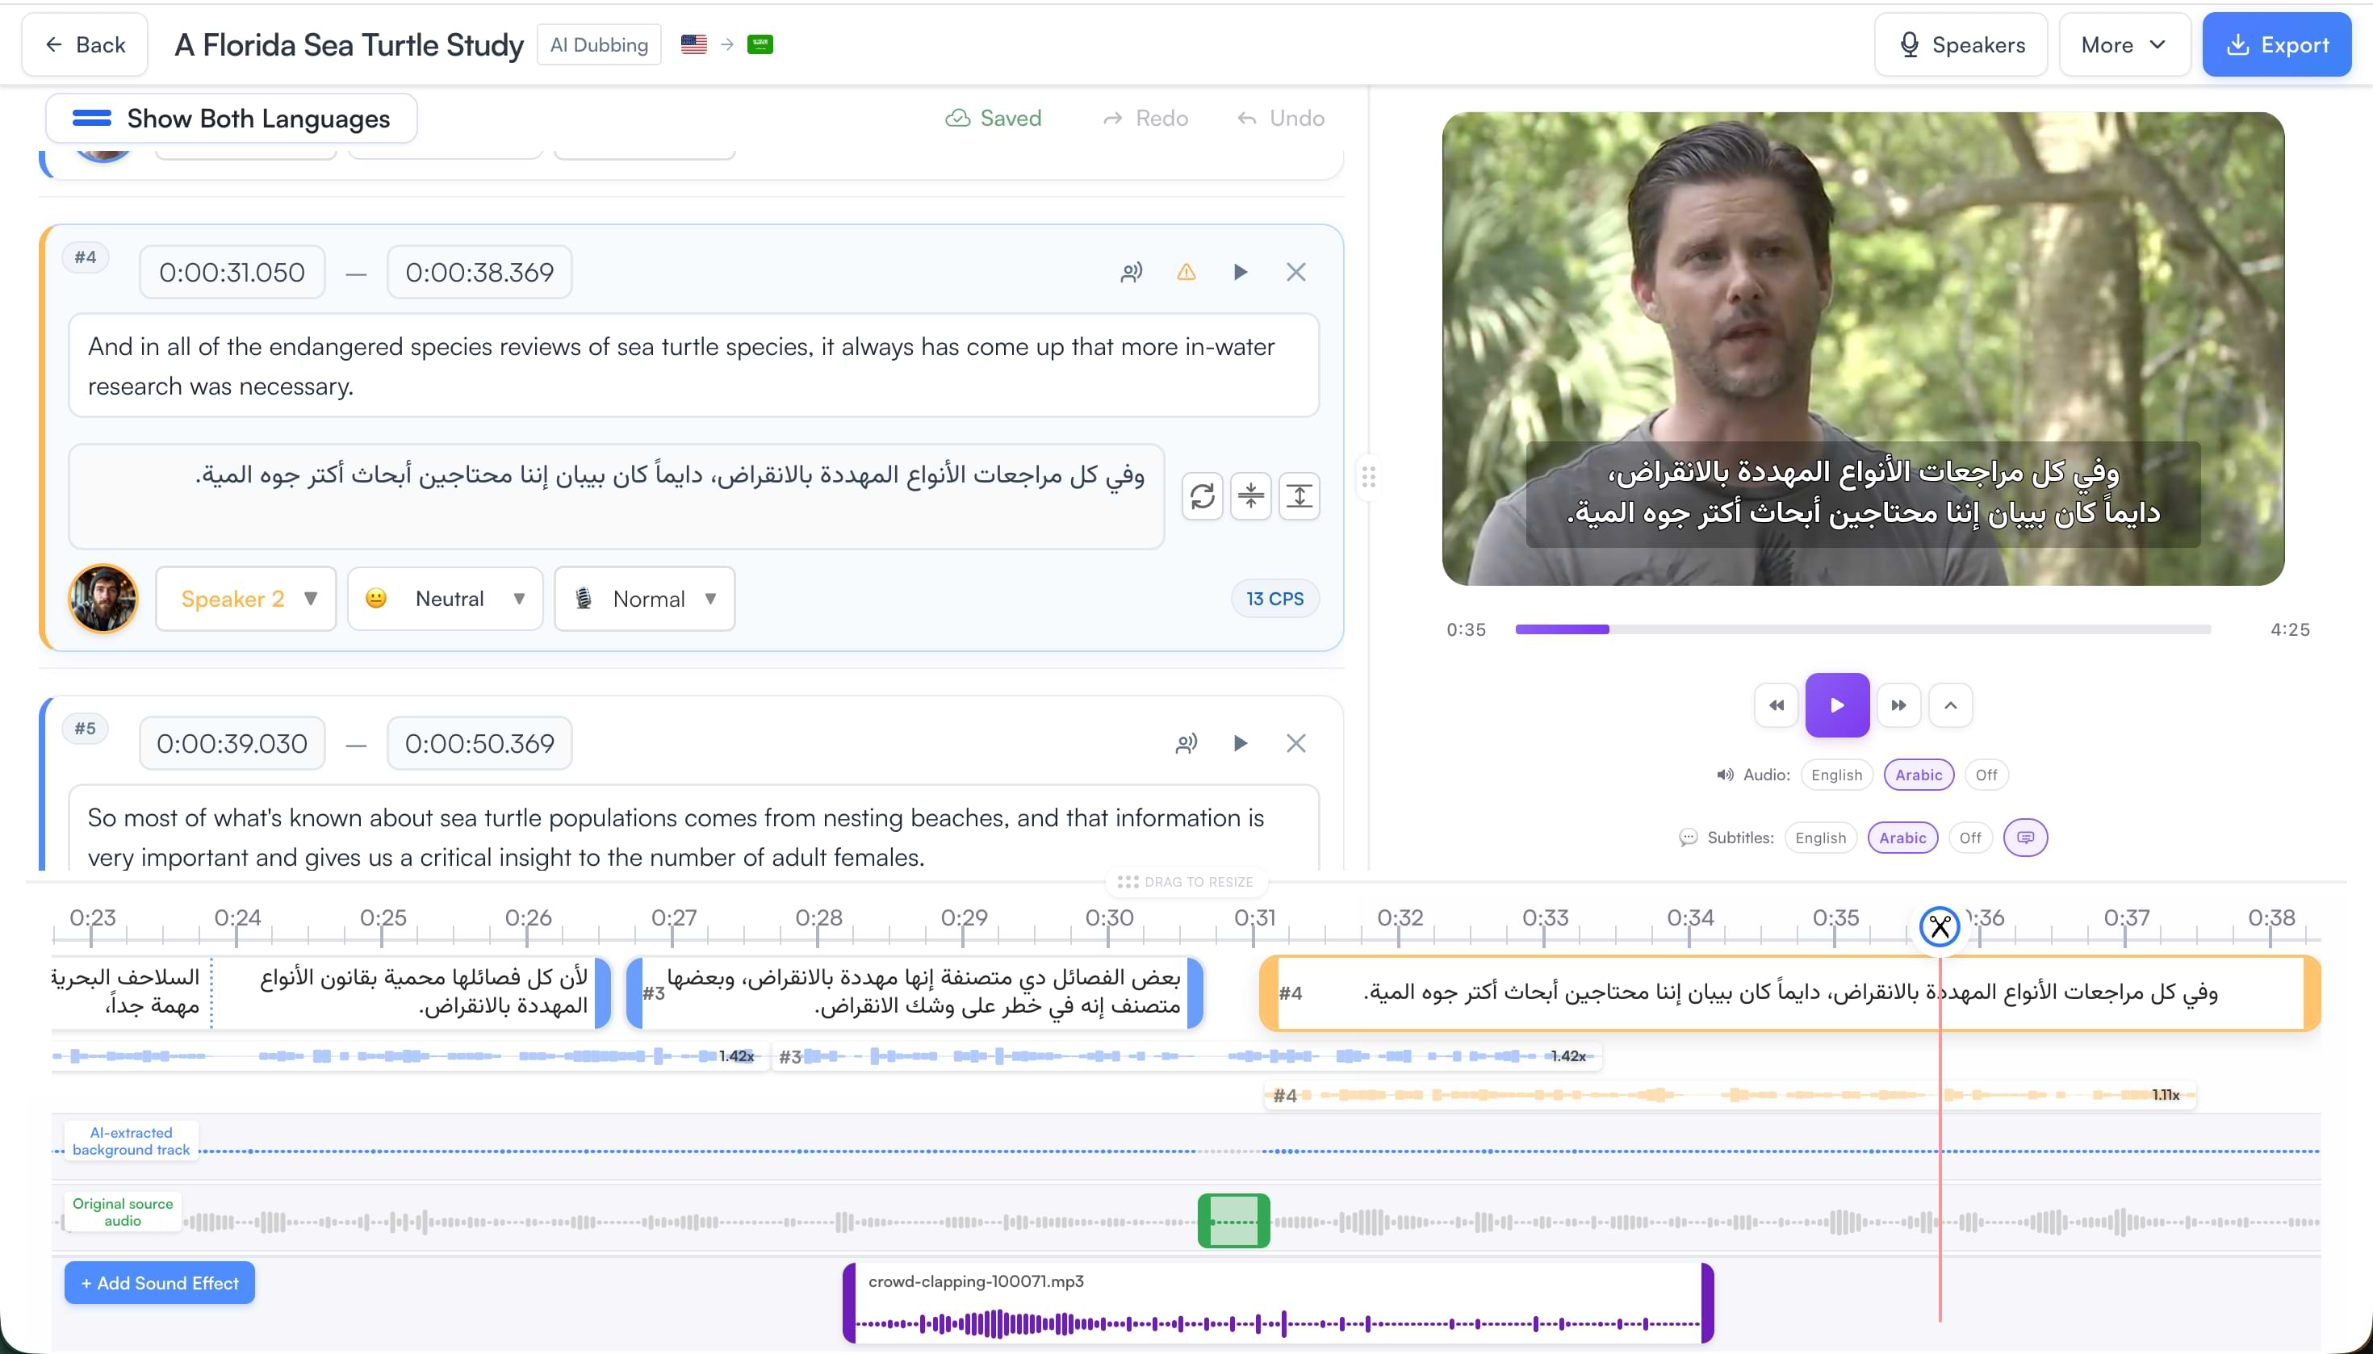Set subtitles to Arabic
The height and width of the screenshot is (1354, 2373).
click(1902, 838)
